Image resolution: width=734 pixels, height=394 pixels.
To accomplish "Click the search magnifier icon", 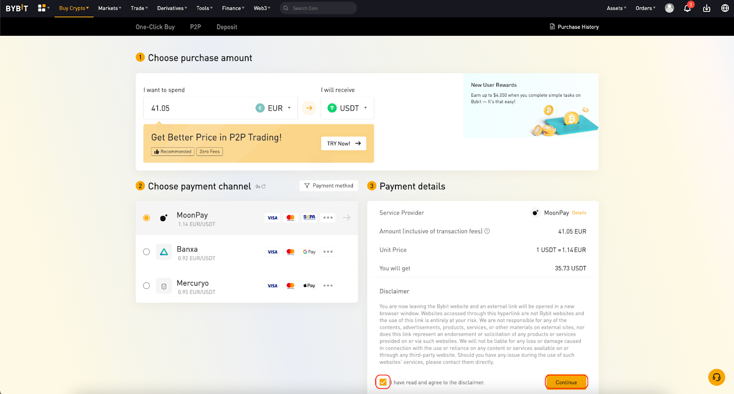I will (x=286, y=8).
